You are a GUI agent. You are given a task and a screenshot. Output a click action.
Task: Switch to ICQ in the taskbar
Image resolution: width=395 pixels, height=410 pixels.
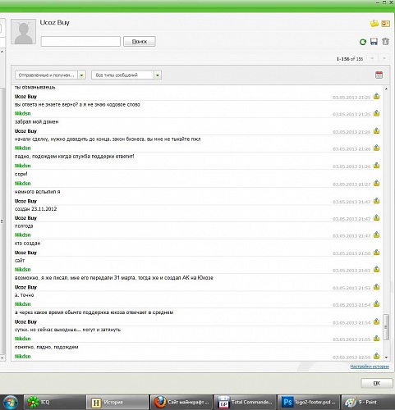coord(54,402)
